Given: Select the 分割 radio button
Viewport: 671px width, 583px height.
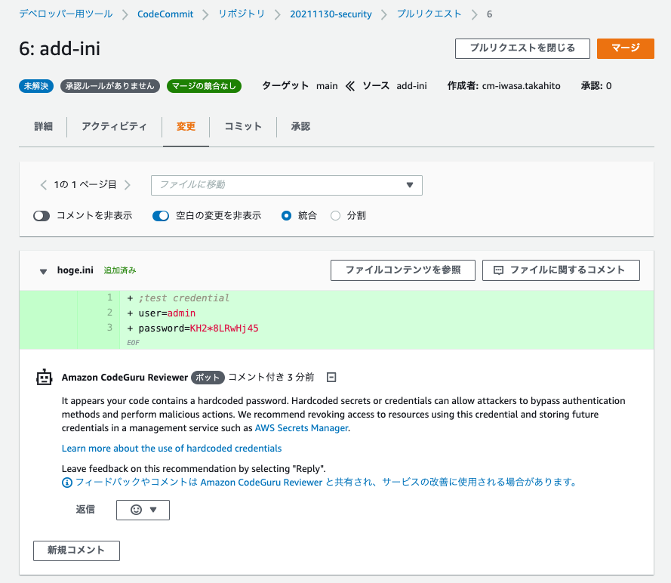Looking at the screenshot, I should (x=336, y=215).
